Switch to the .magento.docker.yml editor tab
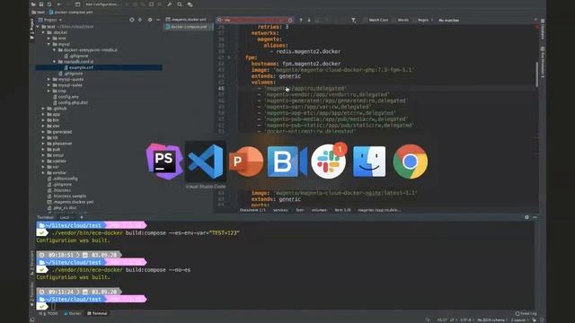The height and width of the screenshot is (323, 575). click(186, 20)
